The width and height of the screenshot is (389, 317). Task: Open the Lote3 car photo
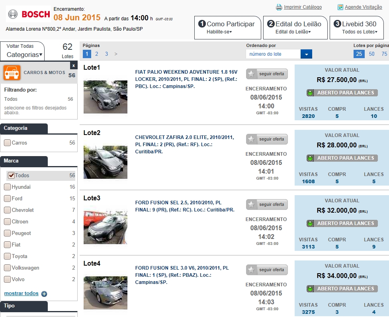coord(106,227)
